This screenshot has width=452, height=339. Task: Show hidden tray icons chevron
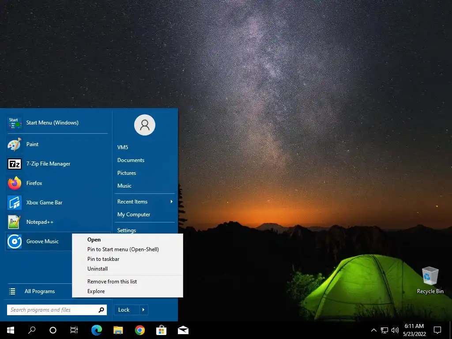[x=373, y=330]
